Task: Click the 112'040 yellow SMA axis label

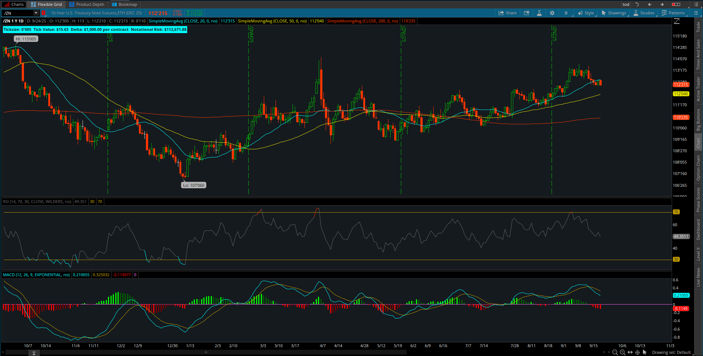Action: click(x=681, y=94)
